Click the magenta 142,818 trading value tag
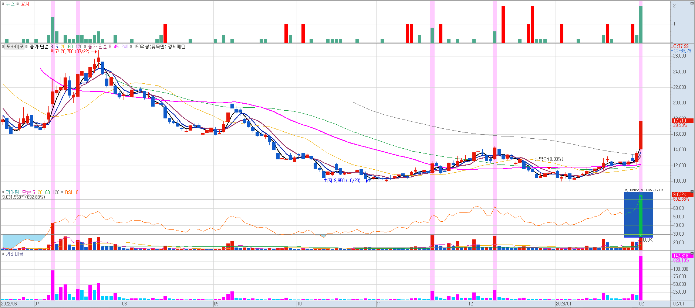Screen dimensions: 695x308 (x=682, y=256)
